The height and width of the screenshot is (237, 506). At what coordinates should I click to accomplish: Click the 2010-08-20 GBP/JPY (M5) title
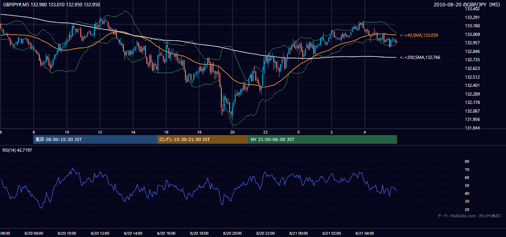pos(468,5)
